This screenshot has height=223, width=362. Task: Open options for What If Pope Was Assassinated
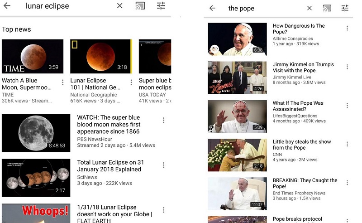tap(347, 106)
